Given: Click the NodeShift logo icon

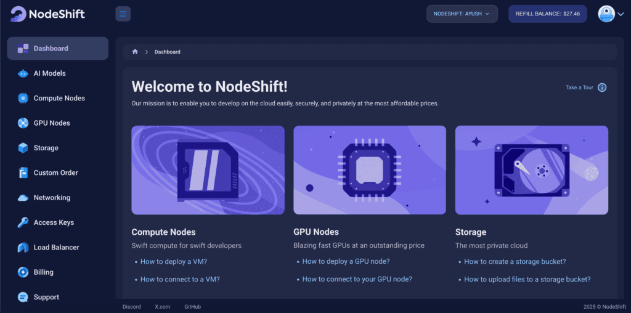Looking at the screenshot, I should pos(18,14).
